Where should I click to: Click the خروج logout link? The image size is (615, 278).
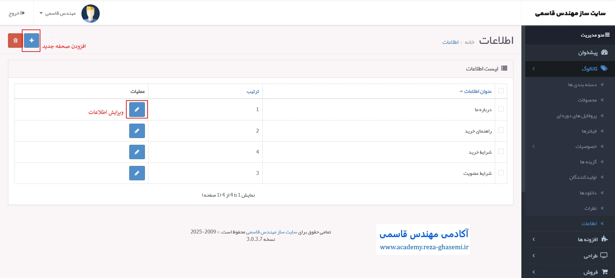(x=17, y=13)
